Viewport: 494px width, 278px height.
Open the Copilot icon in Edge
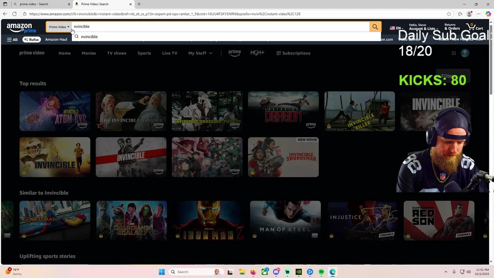(488, 14)
